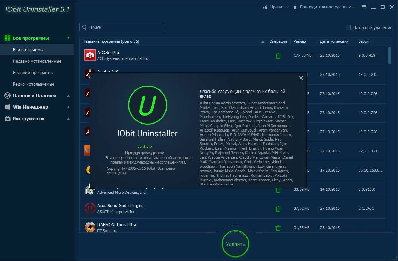Click the DAEMON Tools Ultra icon
Viewport: 398px width, 261px height.
coord(90,227)
